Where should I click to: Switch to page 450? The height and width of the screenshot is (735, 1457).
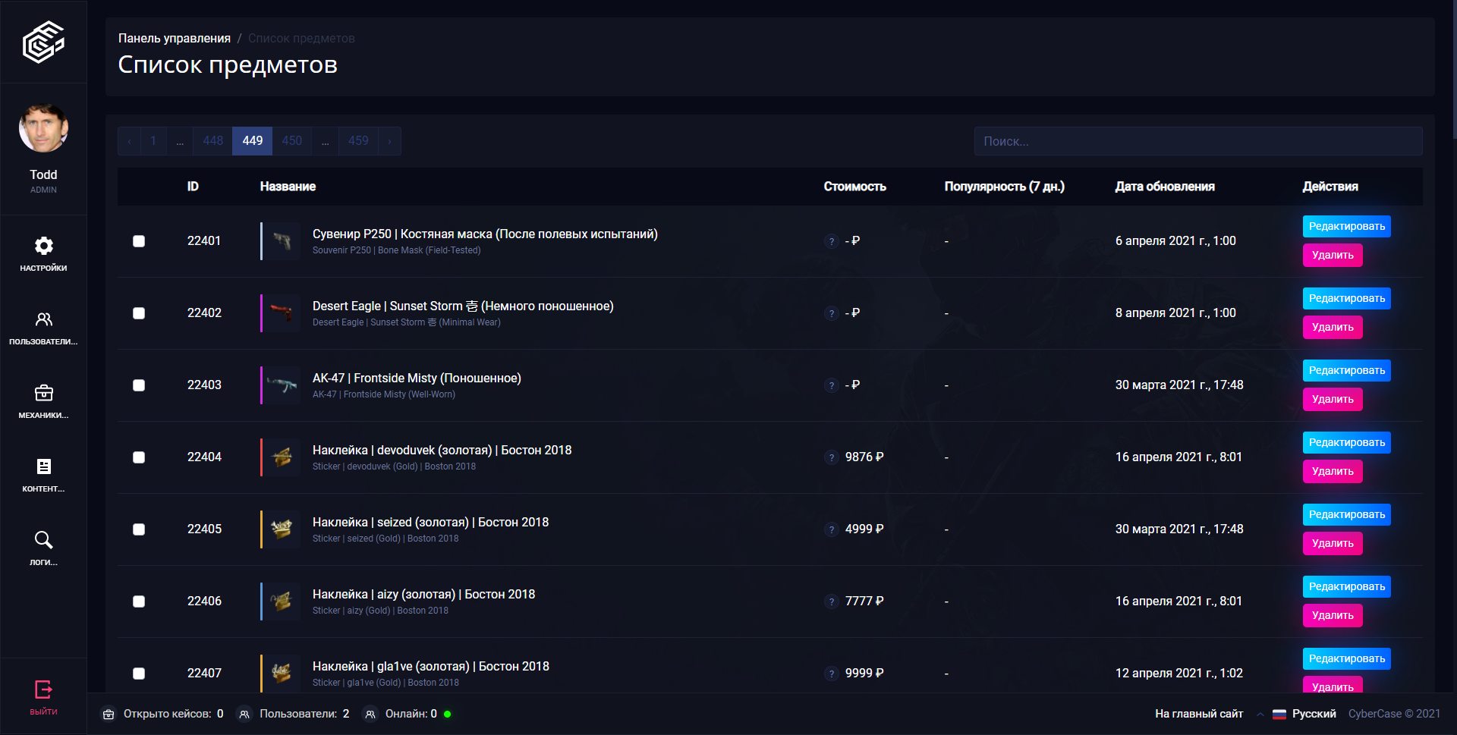(292, 141)
